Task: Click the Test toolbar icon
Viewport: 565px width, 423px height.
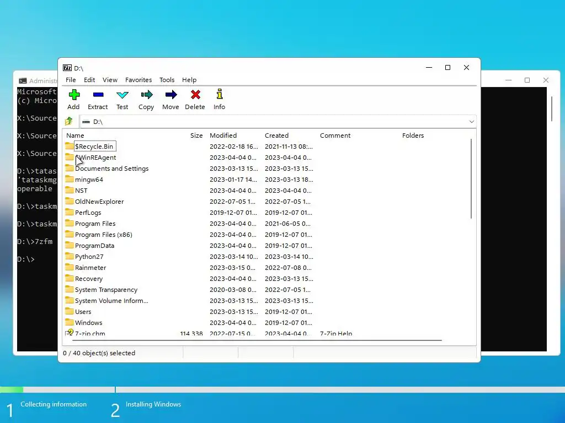Action: pos(122,95)
